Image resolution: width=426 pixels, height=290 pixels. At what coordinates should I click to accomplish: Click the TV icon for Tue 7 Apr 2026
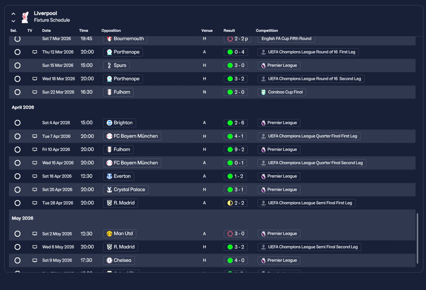[35, 136]
